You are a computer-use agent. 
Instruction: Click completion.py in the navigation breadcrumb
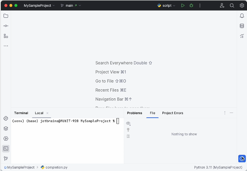pos(54,167)
